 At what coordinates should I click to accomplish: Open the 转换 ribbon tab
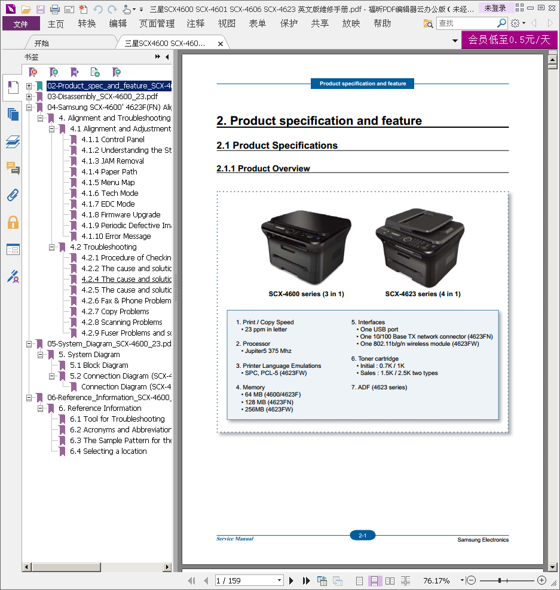[x=87, y=24]
